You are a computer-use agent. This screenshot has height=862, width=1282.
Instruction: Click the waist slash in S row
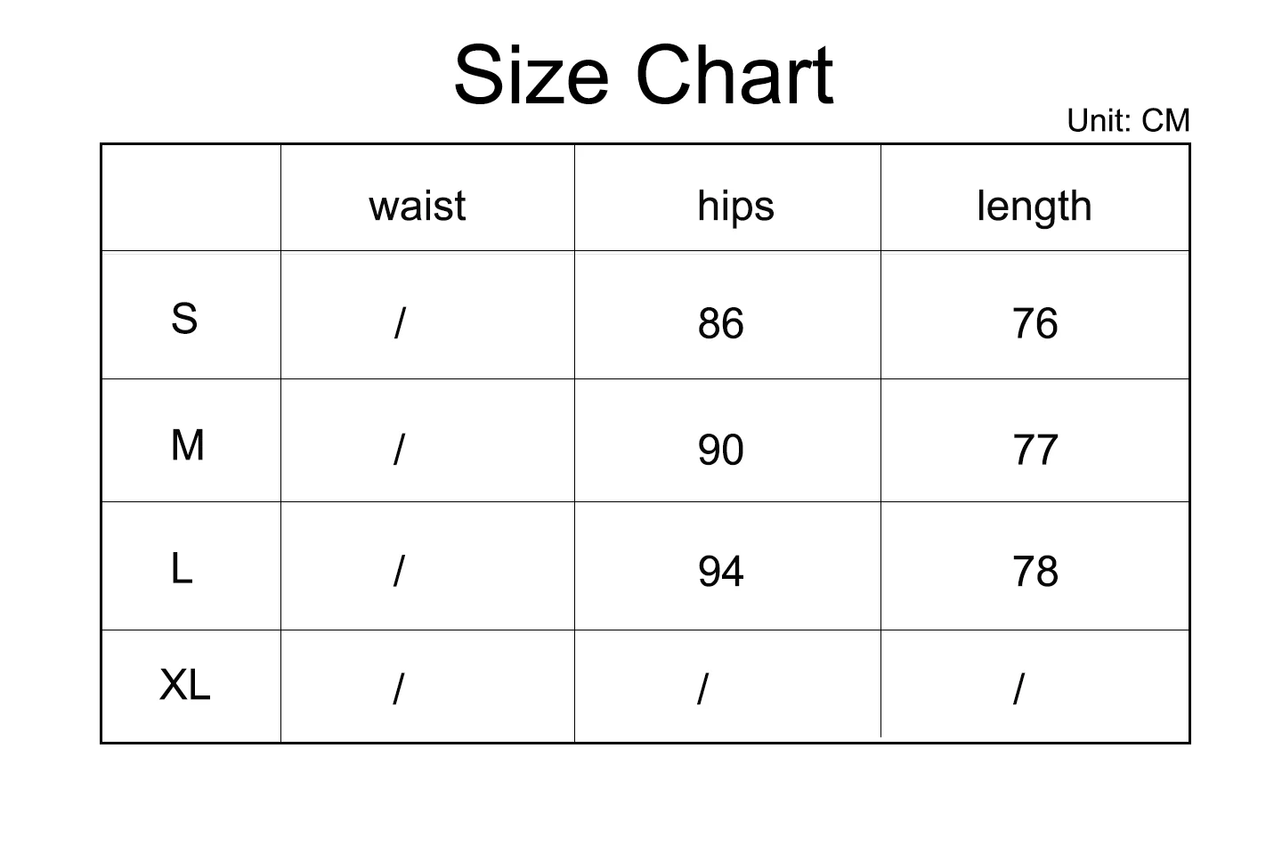click(x=400, y=322)
